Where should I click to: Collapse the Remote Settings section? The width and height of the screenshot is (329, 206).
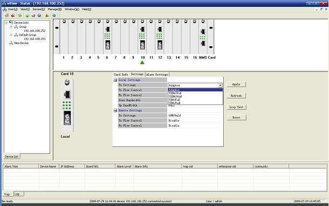[115, 110]
